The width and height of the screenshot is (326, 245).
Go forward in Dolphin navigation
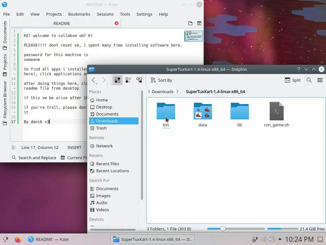pos(104,80)
